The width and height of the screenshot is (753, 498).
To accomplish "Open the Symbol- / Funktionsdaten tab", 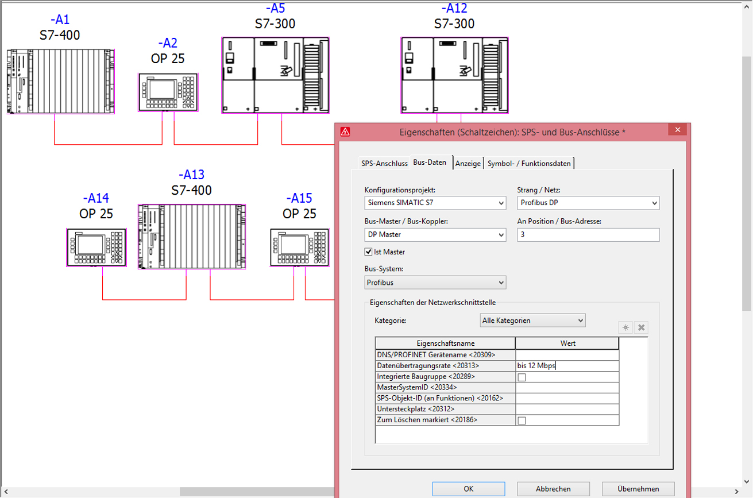I will pyautogui.click(x=529, y=163).
